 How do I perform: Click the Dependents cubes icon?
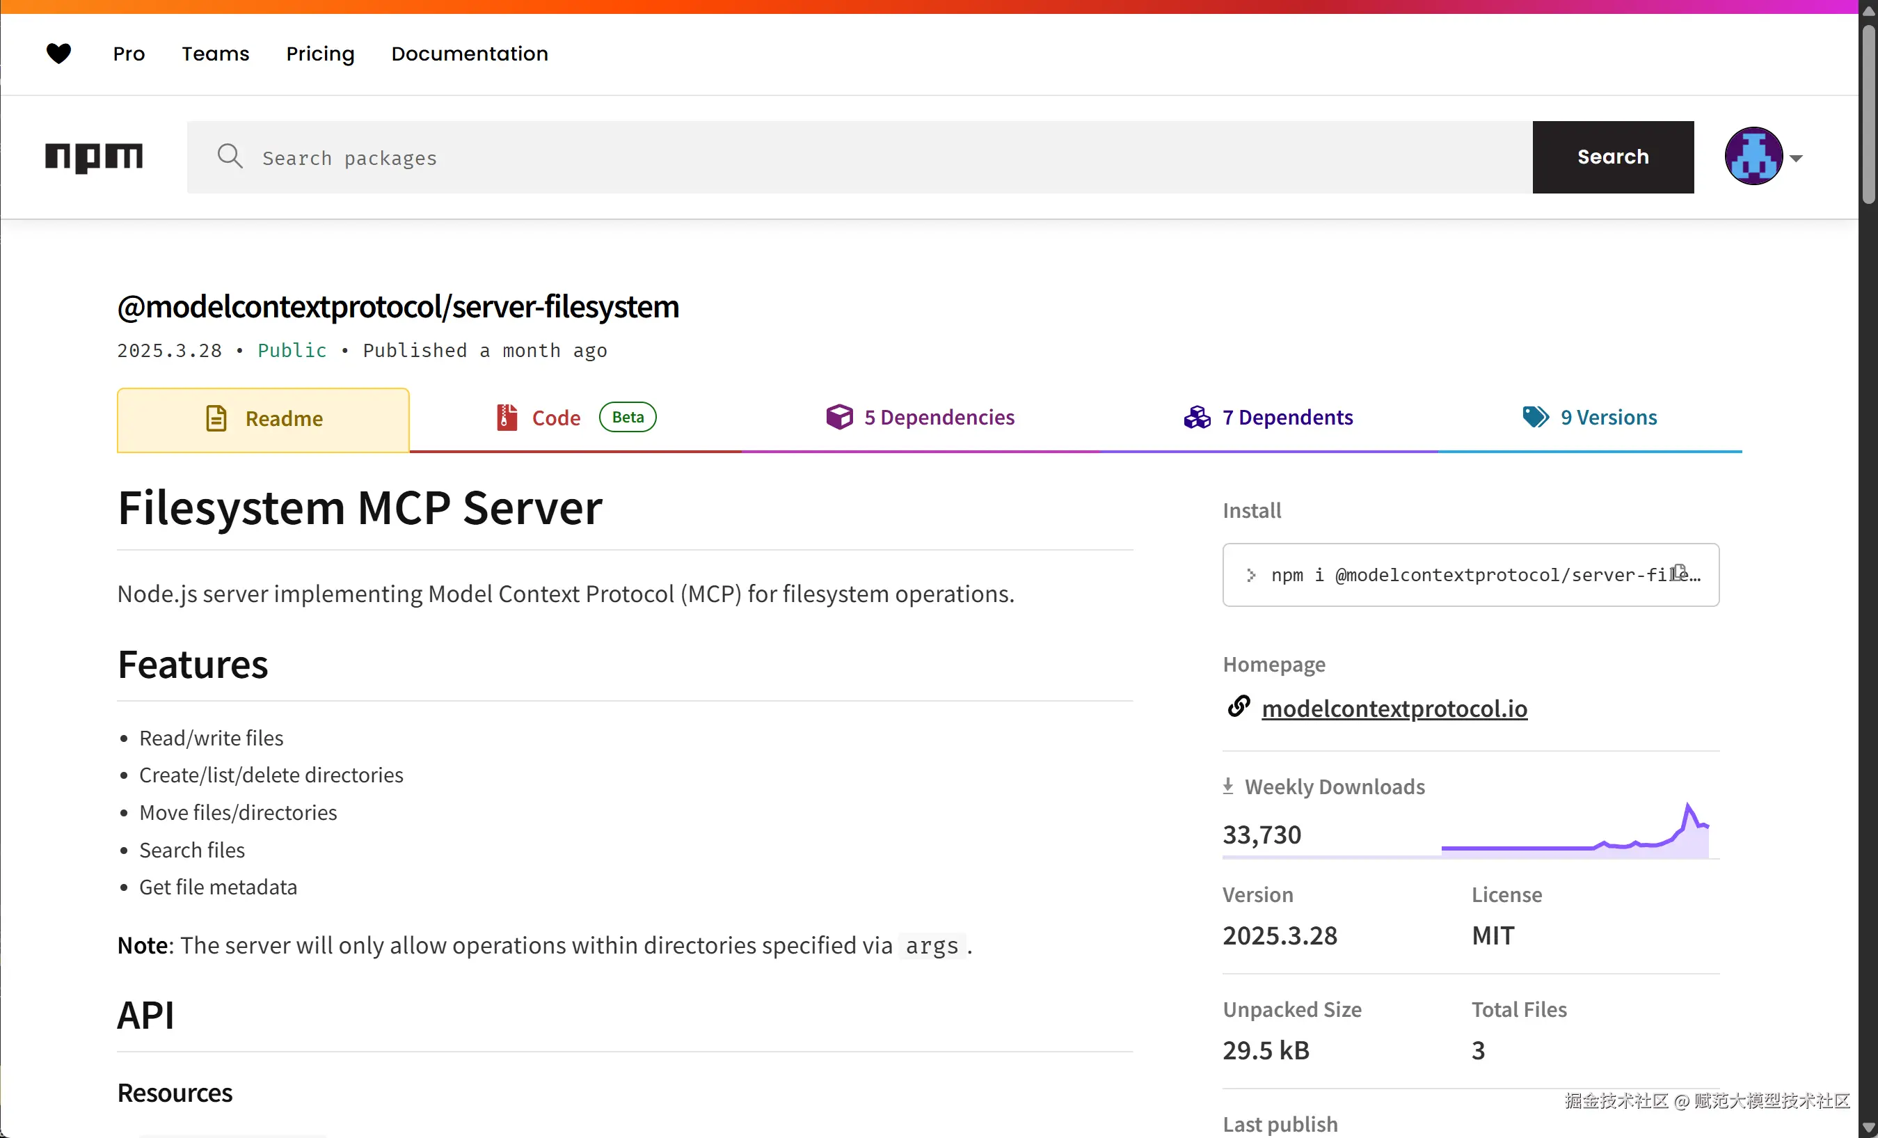1197,417
